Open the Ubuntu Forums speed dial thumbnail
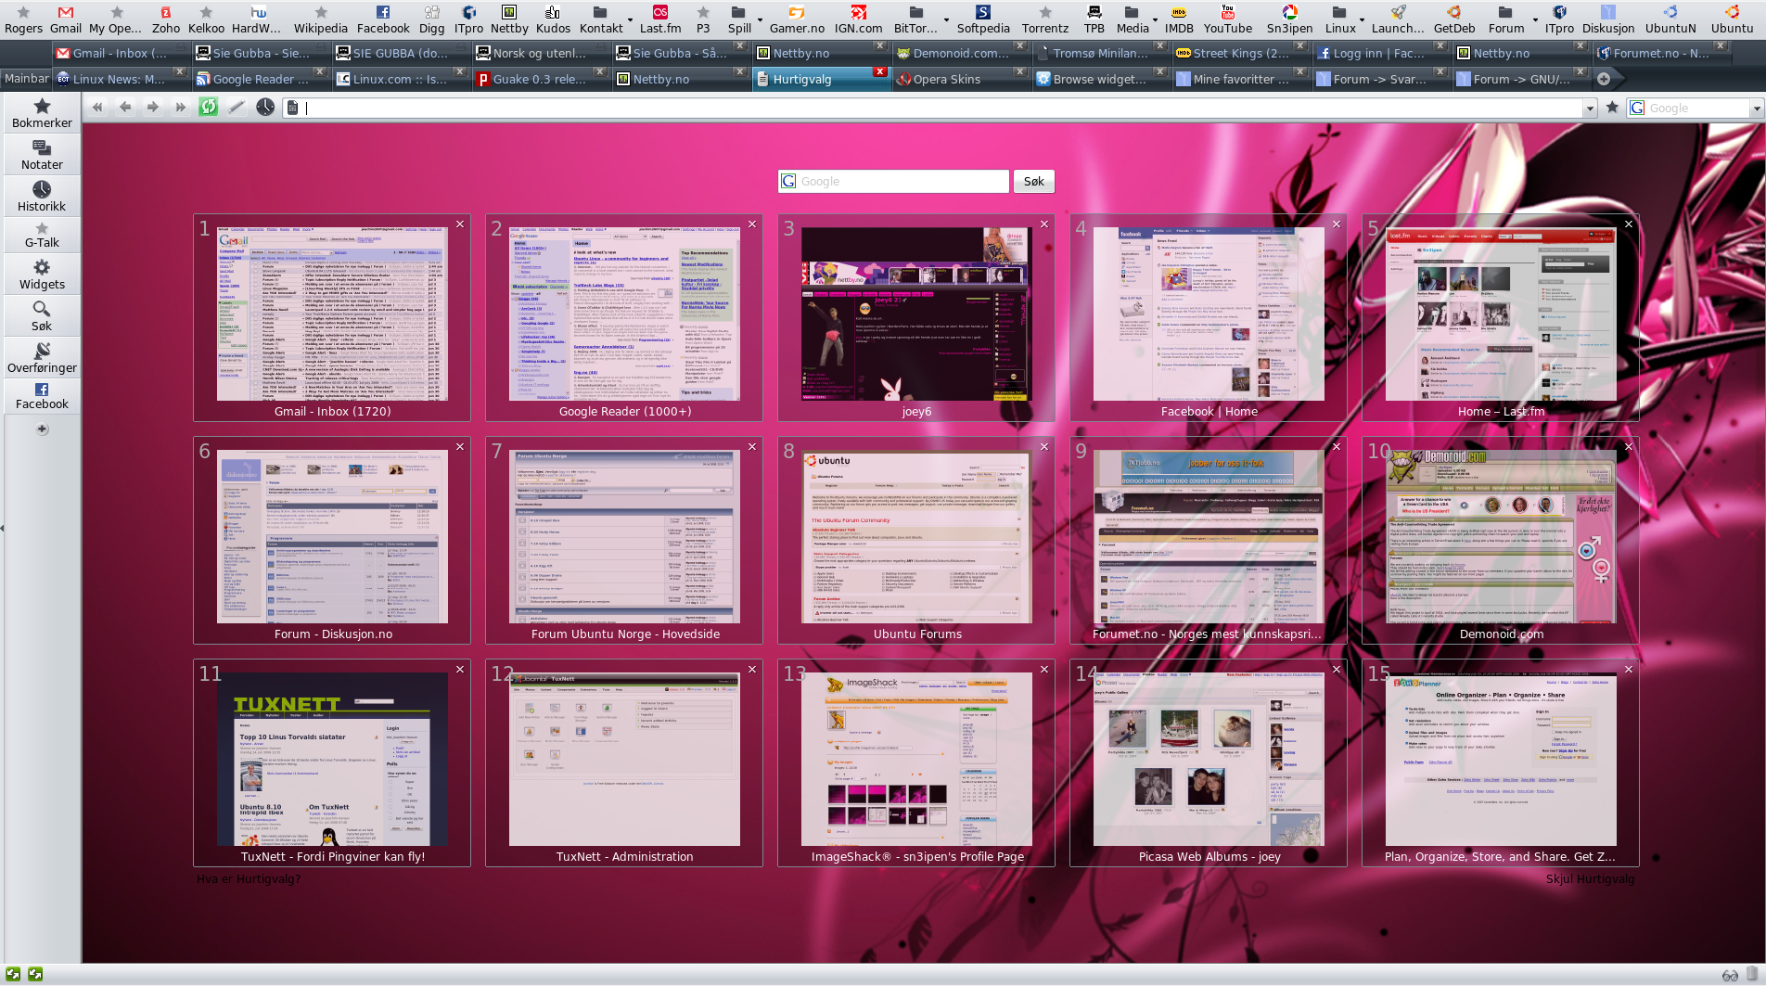The image size is (1766, 986). [916, 540]
